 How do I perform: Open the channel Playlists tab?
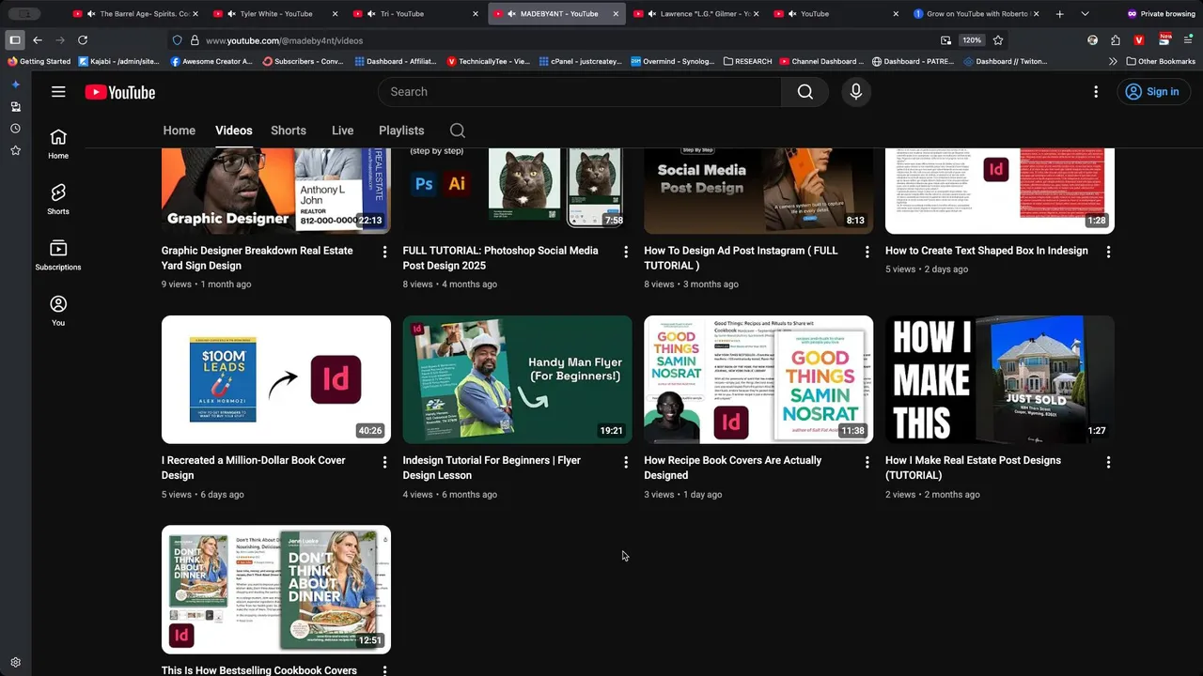pos(401,131)
